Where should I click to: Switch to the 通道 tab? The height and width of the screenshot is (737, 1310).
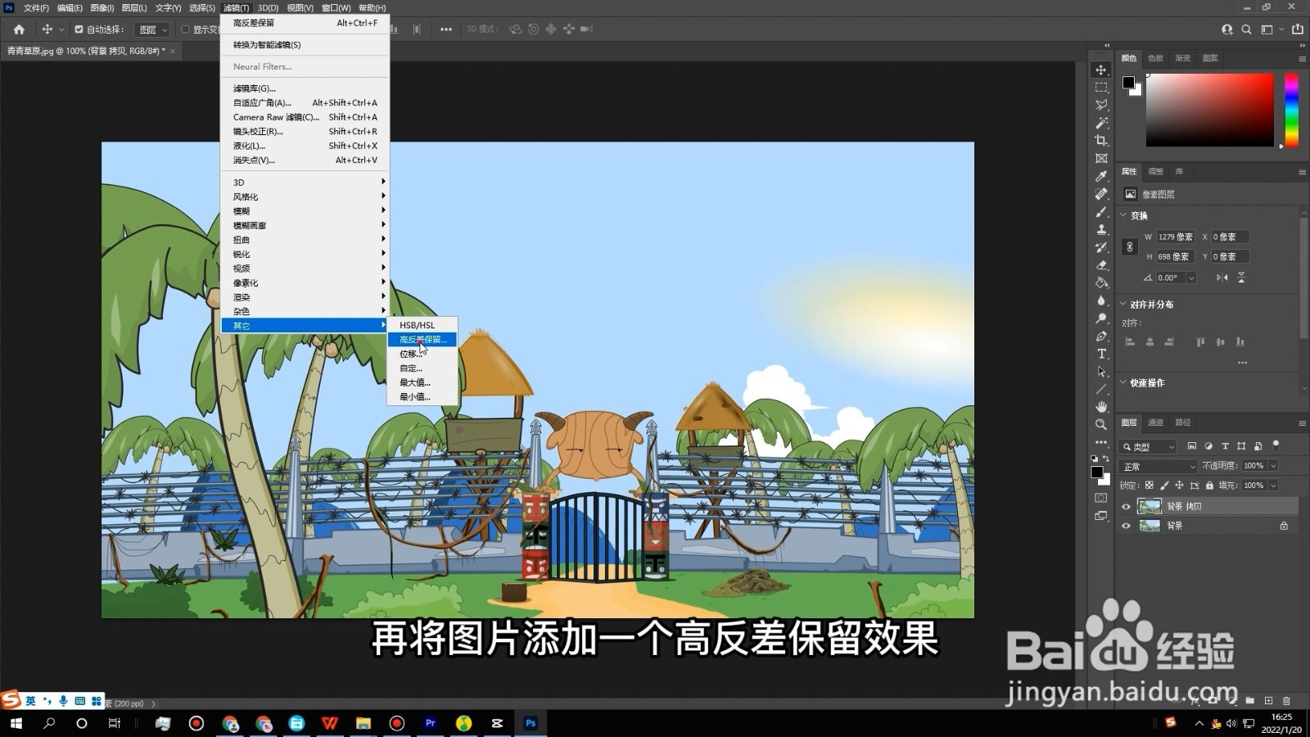(x=1155, y=423)
